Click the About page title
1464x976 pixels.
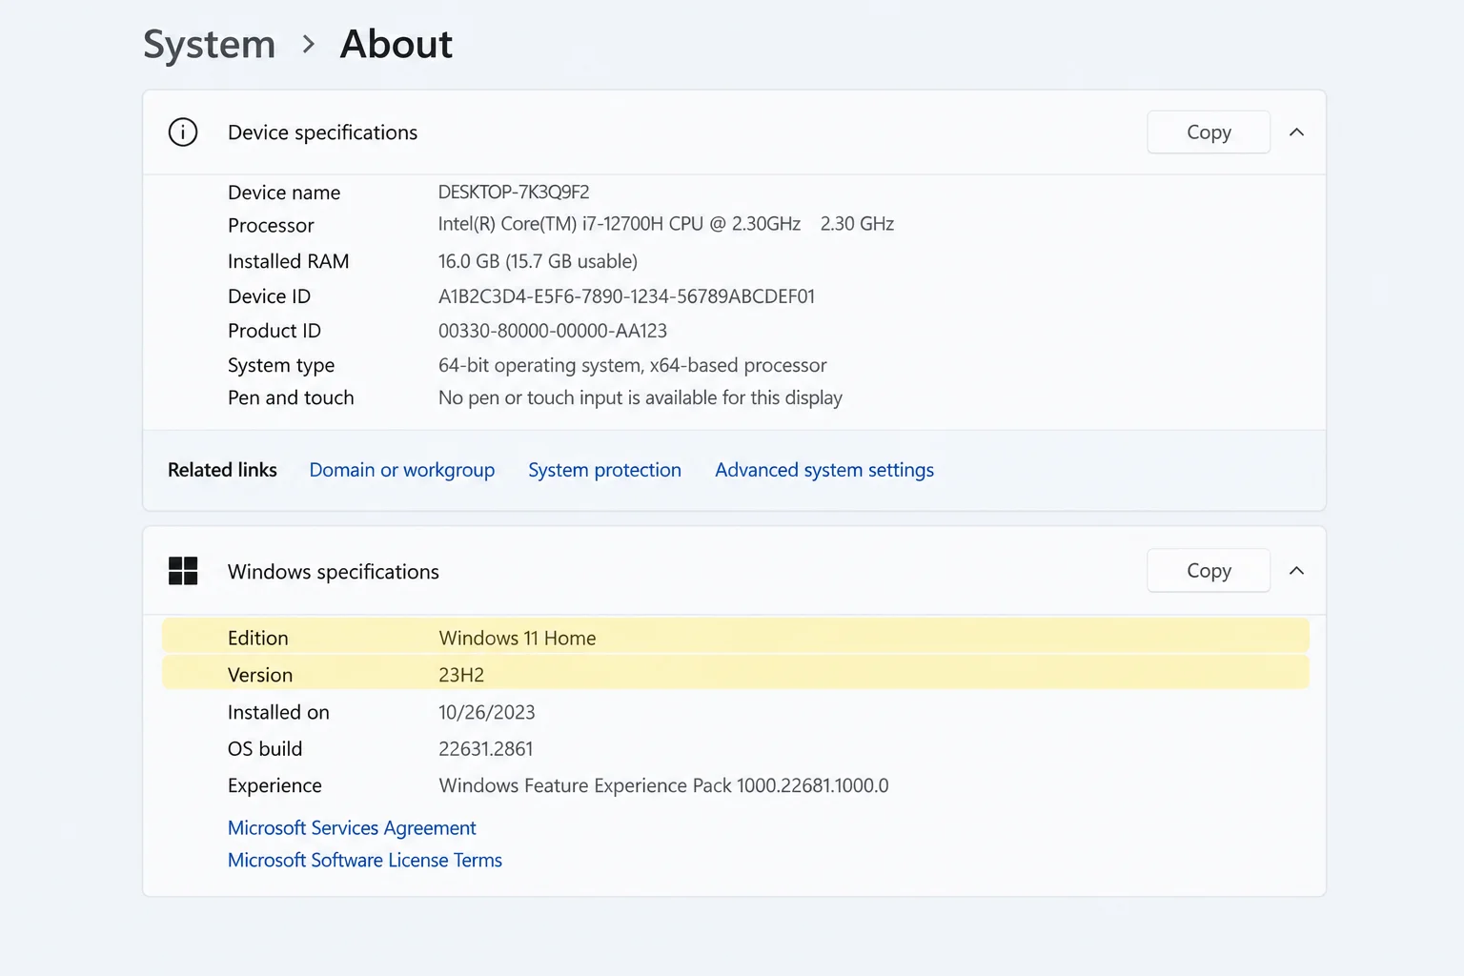396,45
